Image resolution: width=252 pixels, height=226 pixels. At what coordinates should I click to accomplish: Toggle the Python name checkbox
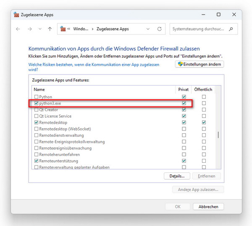point(36,97)
